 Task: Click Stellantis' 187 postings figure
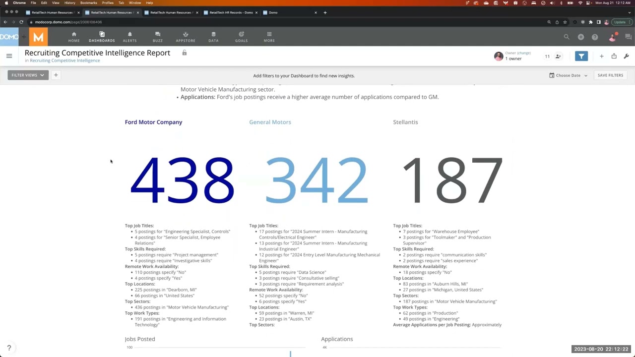tap(452, 180)
